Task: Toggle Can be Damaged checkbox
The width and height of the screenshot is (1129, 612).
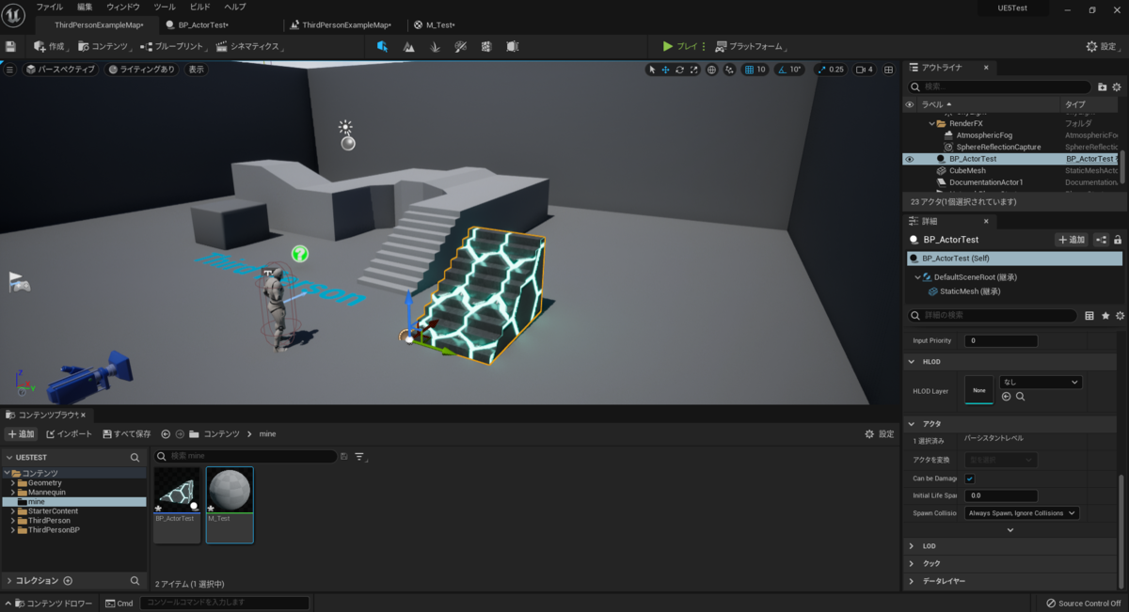Action: pyautogui.click(x=970, y=479)
